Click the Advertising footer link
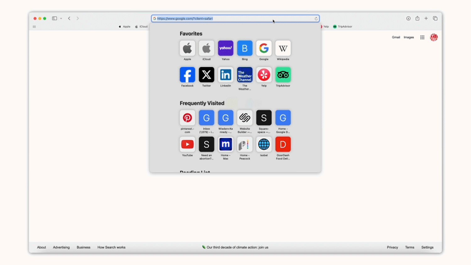This screenshot has height=265, width=471. 61,247
